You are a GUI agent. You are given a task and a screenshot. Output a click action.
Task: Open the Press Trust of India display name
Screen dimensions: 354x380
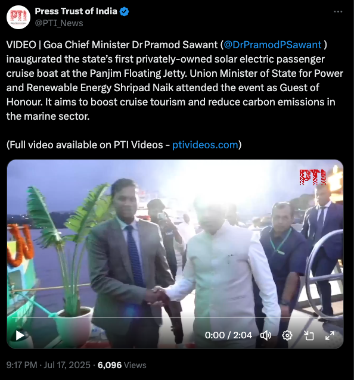76,11
